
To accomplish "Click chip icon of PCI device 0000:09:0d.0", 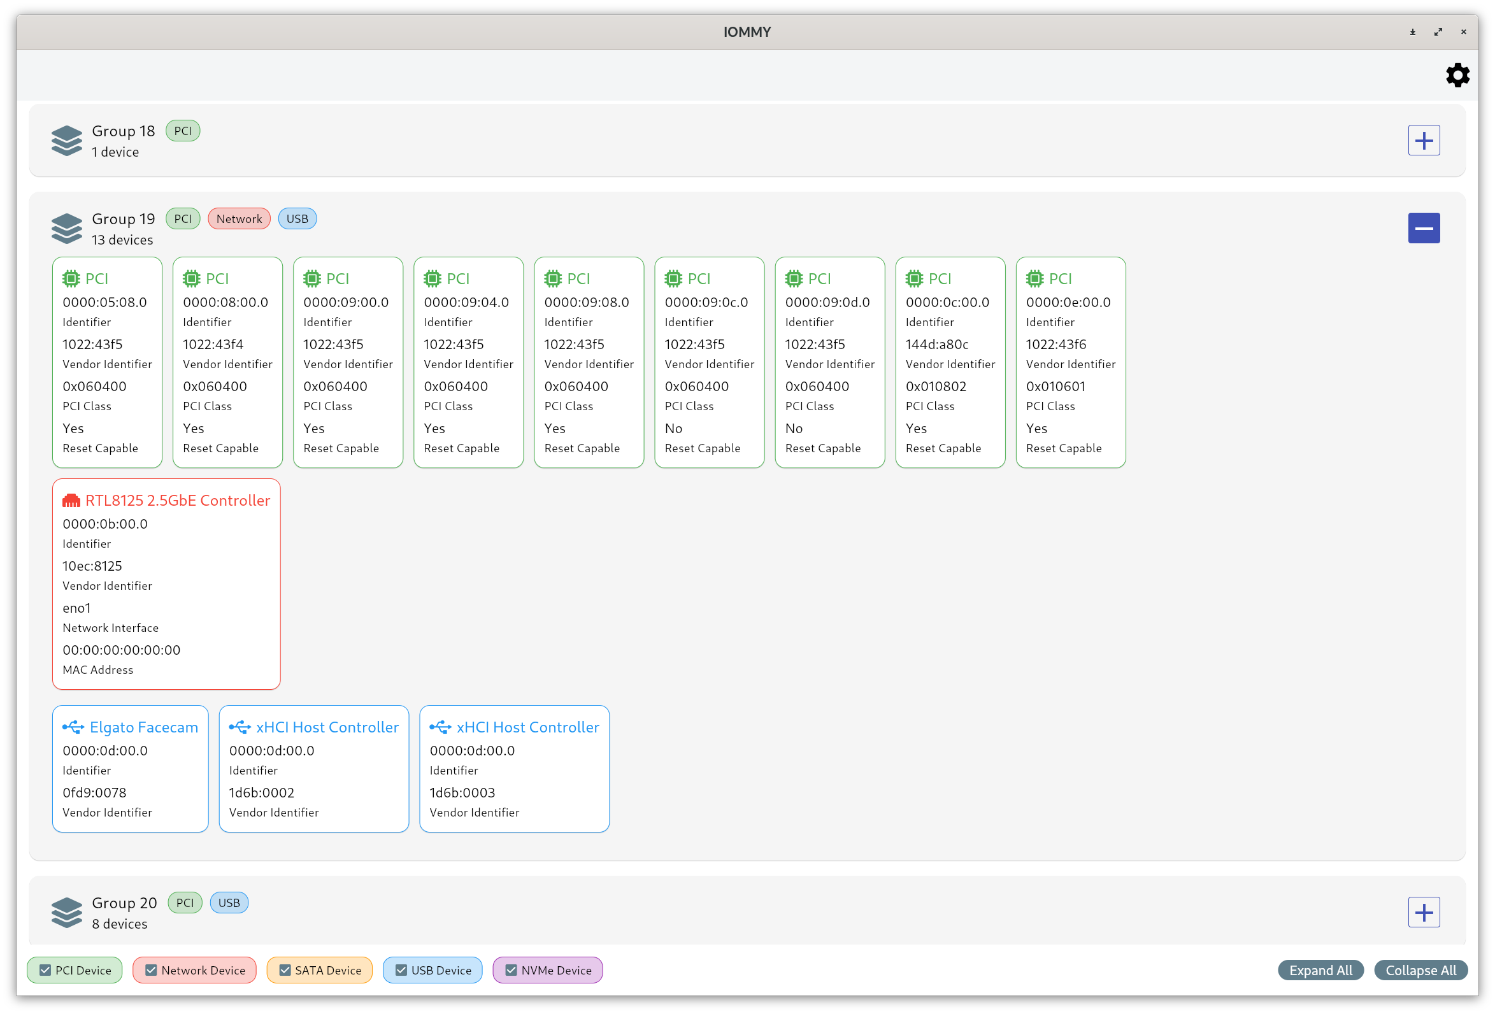I will click(x=794, y=278).
